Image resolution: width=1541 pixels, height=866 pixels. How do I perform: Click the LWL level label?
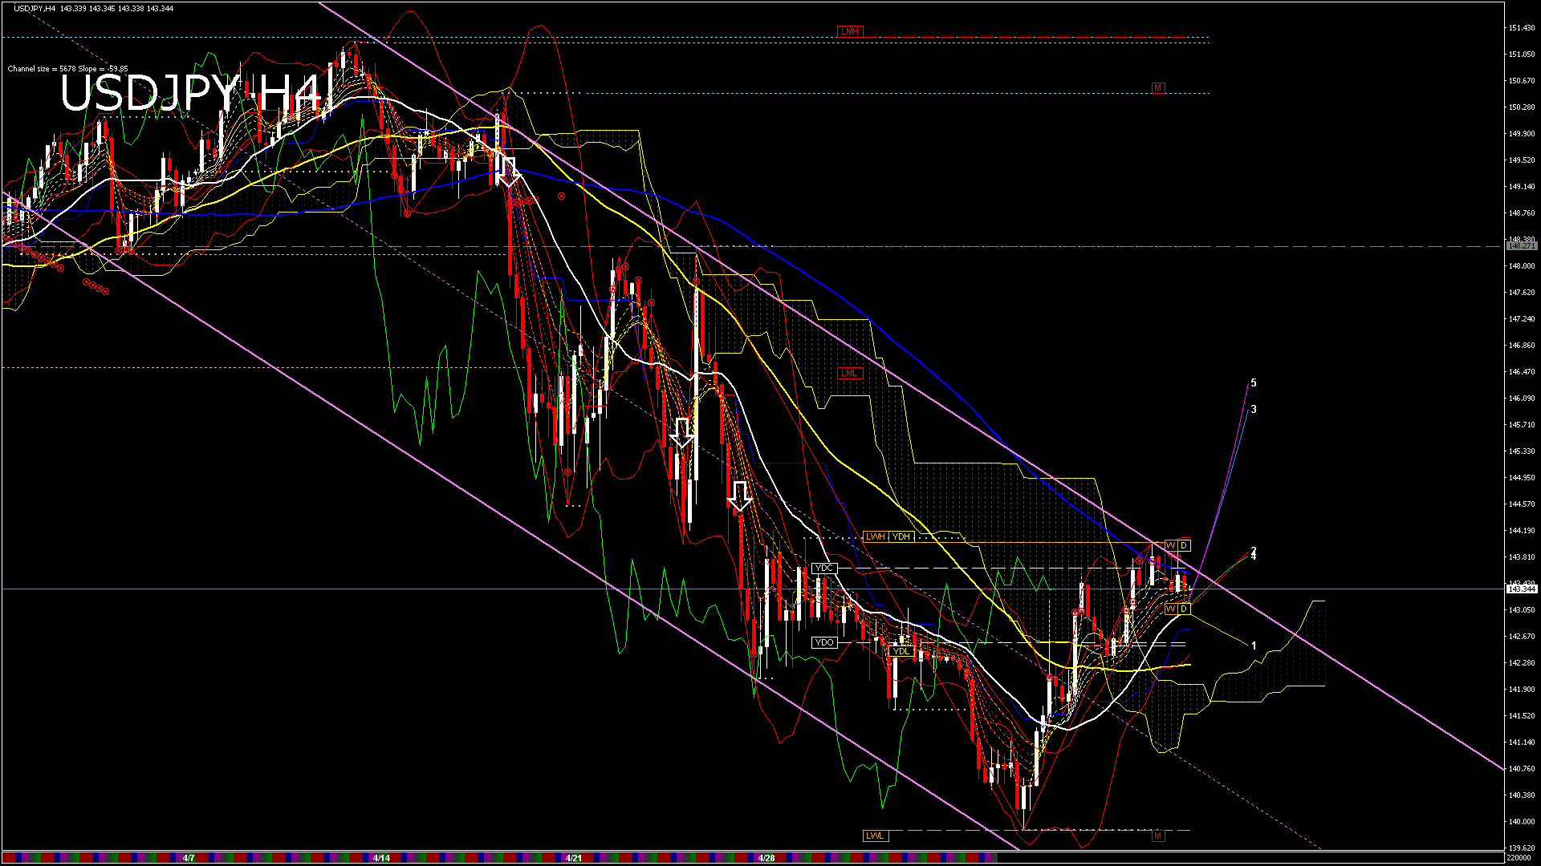(875, 836)
